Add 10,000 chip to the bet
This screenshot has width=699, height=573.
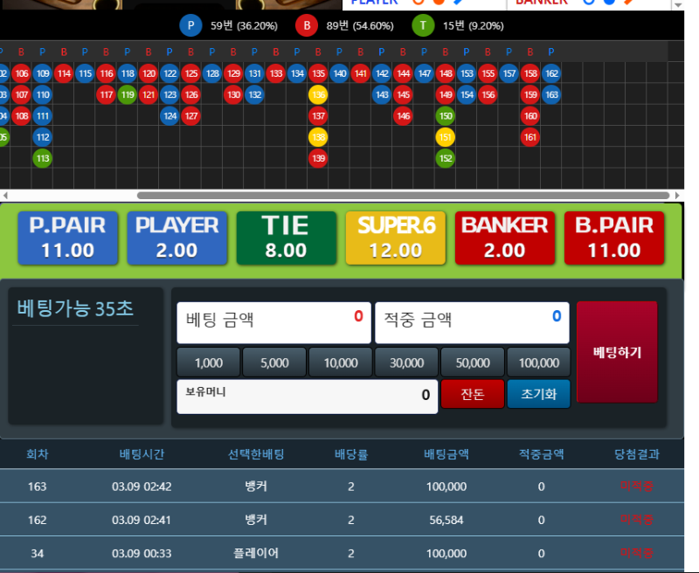pyautogui.click(x=341, y=362)
